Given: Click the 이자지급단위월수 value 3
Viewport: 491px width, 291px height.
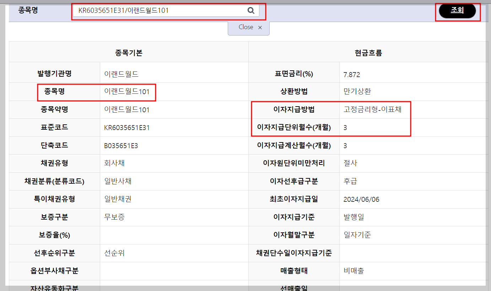Looking at the screenshot, I should coord(345,128).
